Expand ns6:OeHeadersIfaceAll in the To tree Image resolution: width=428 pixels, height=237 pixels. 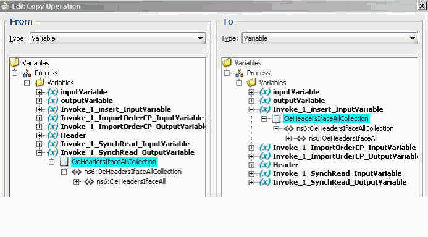[288, 138]
